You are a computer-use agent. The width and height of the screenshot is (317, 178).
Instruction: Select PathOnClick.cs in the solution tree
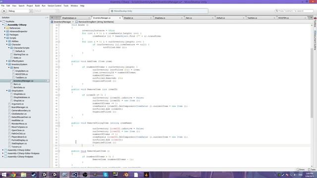coord(18,133)
